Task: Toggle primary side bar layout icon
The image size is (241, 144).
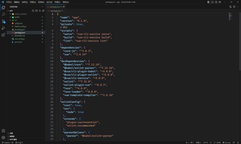Action: pos(209,2)
